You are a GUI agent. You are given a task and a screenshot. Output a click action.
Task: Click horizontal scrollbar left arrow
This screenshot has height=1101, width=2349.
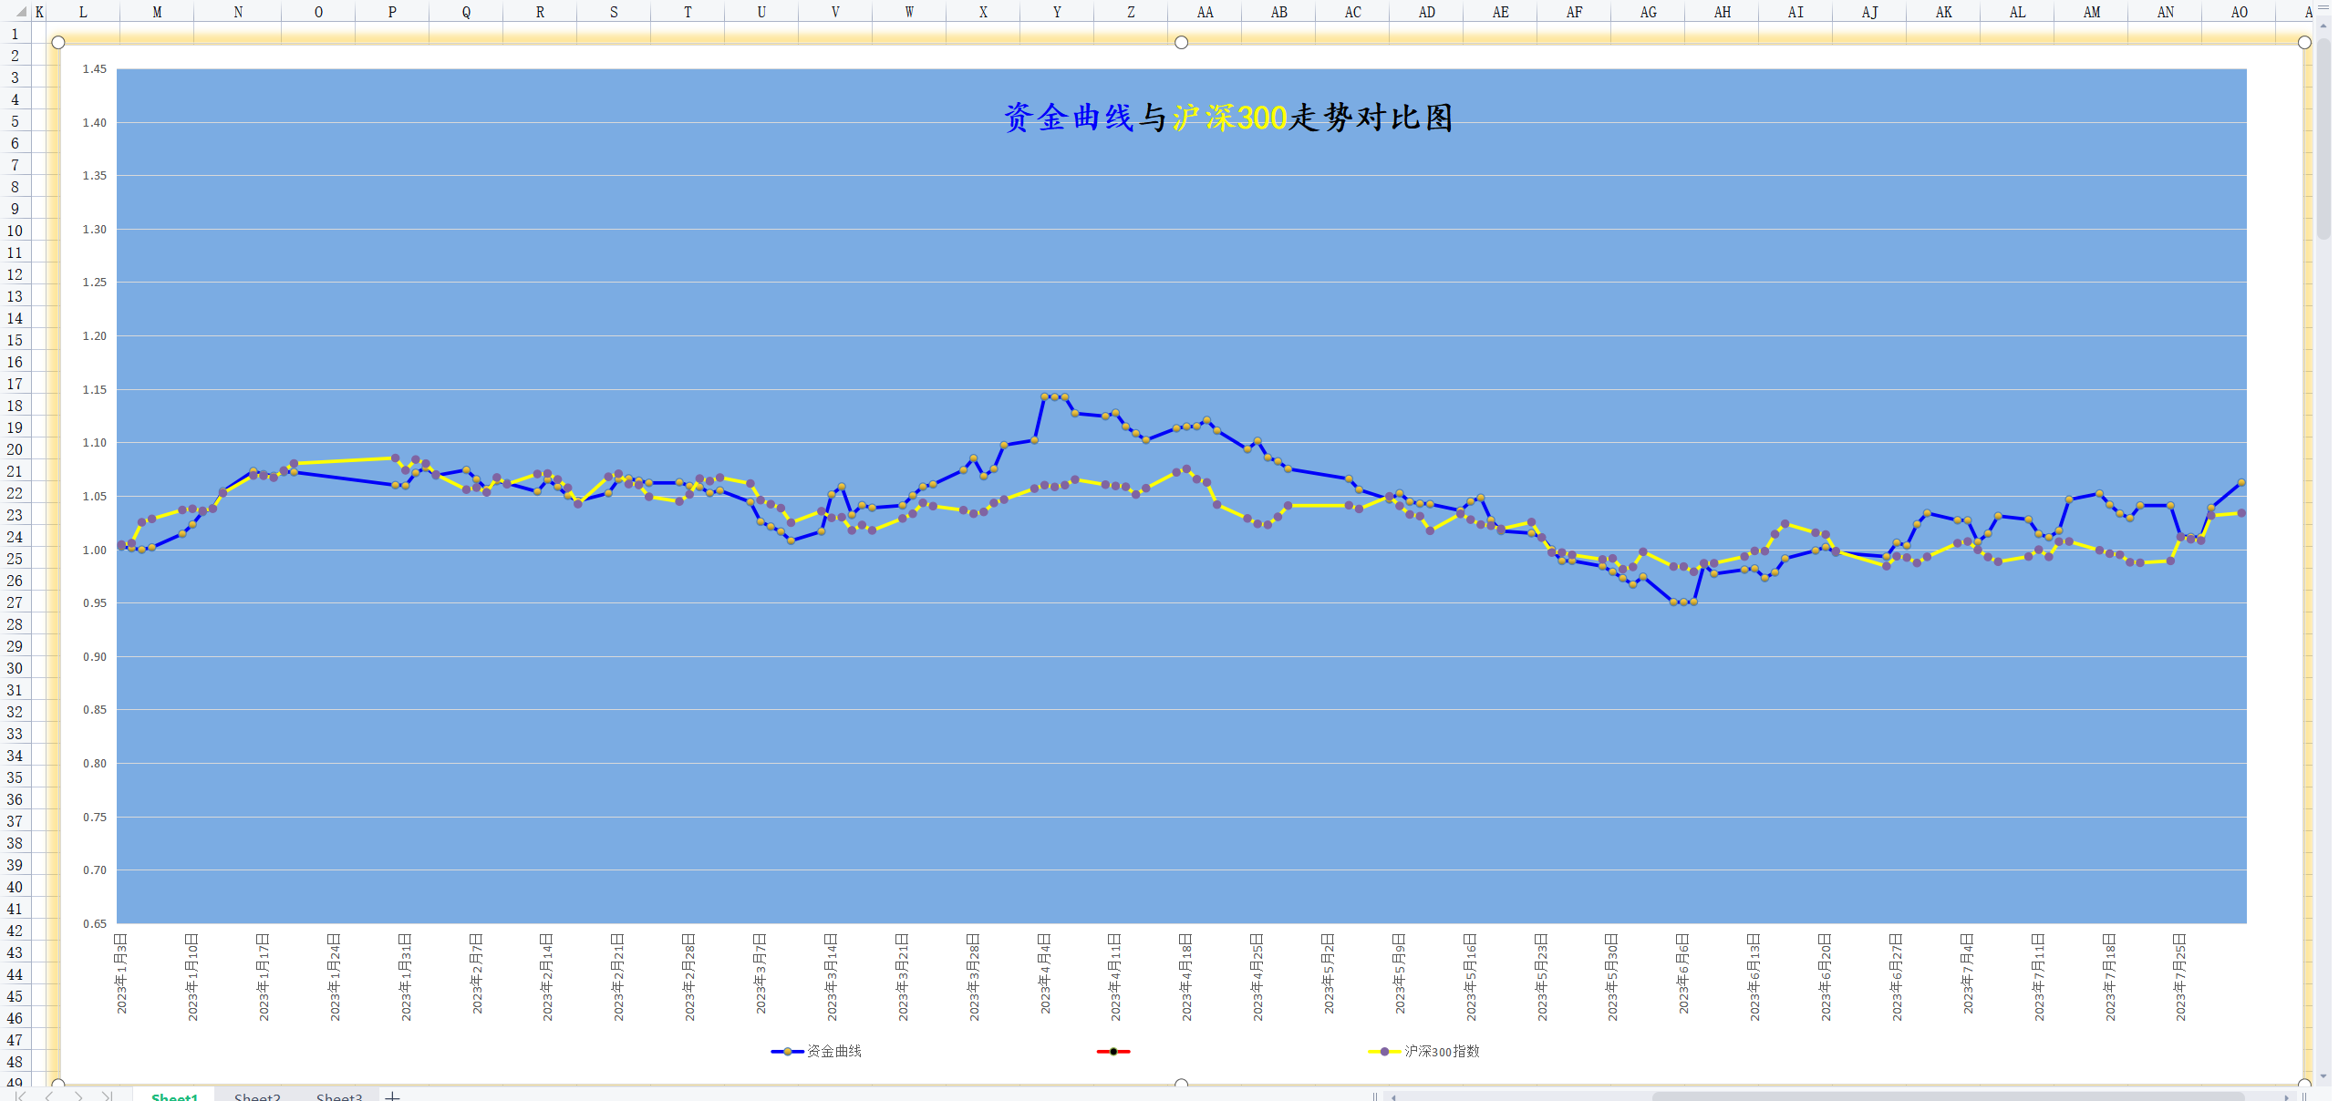coord(1393,1096)
